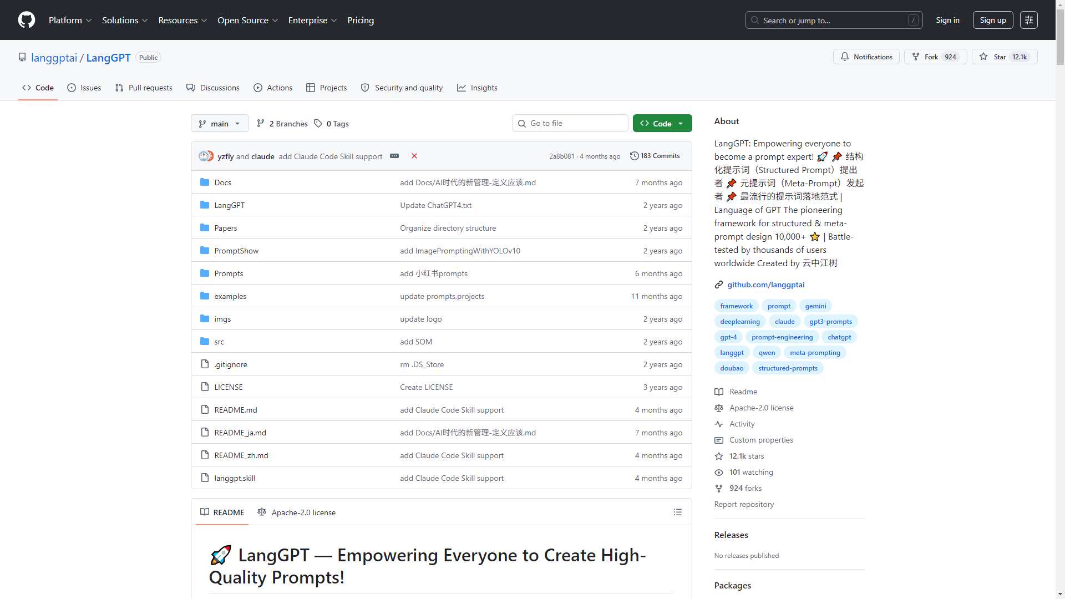Open the 'Organize directory structure' commit message
This screenshot has width=1065, height=599.
pos(448,228)
